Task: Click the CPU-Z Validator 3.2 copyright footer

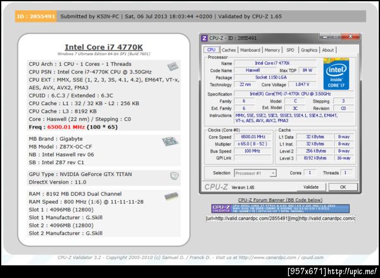Action: 191,257
